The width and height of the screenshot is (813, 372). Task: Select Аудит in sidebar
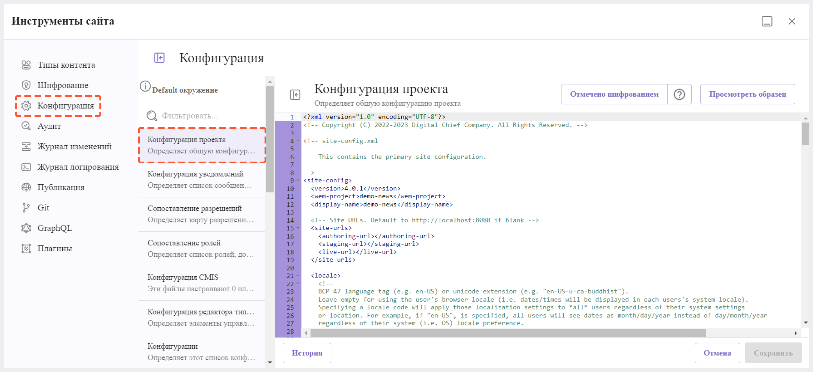pyautogui.click(x=49, y=126)
